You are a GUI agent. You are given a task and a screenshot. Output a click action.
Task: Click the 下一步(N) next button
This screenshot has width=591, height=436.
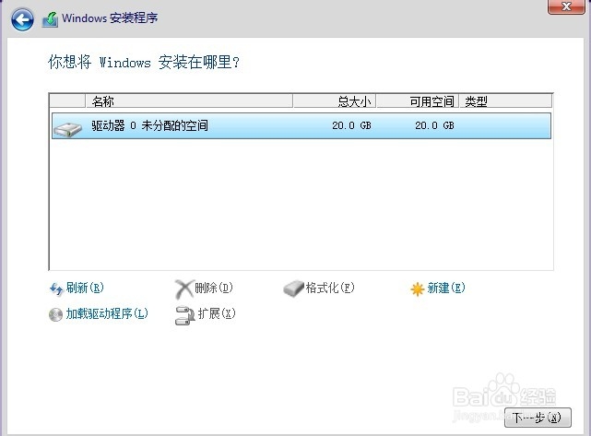coord(538,418)
